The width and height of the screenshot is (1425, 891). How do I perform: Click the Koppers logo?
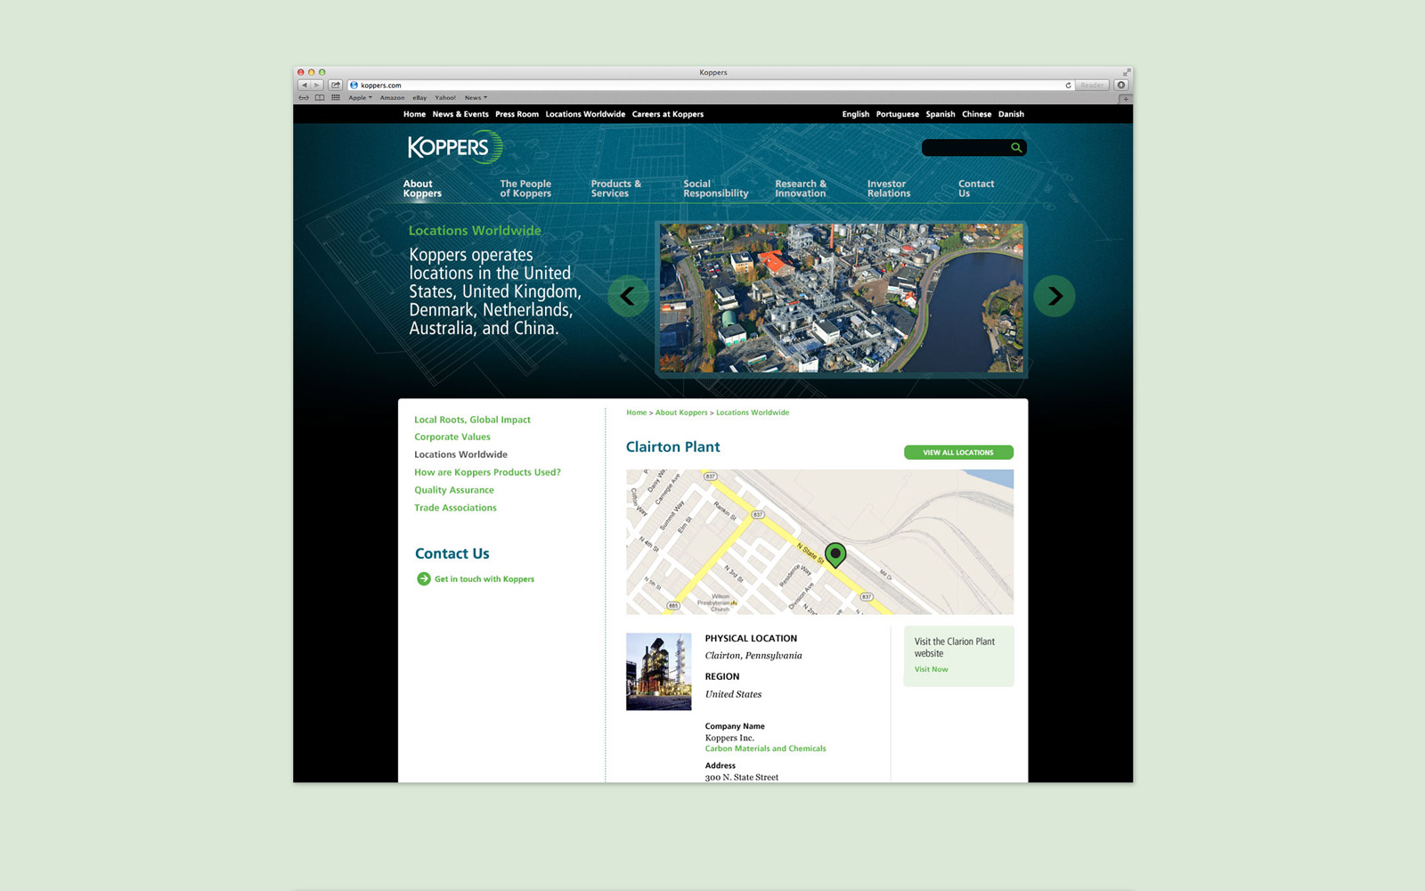pyautogui.click(x=455, y=147)
